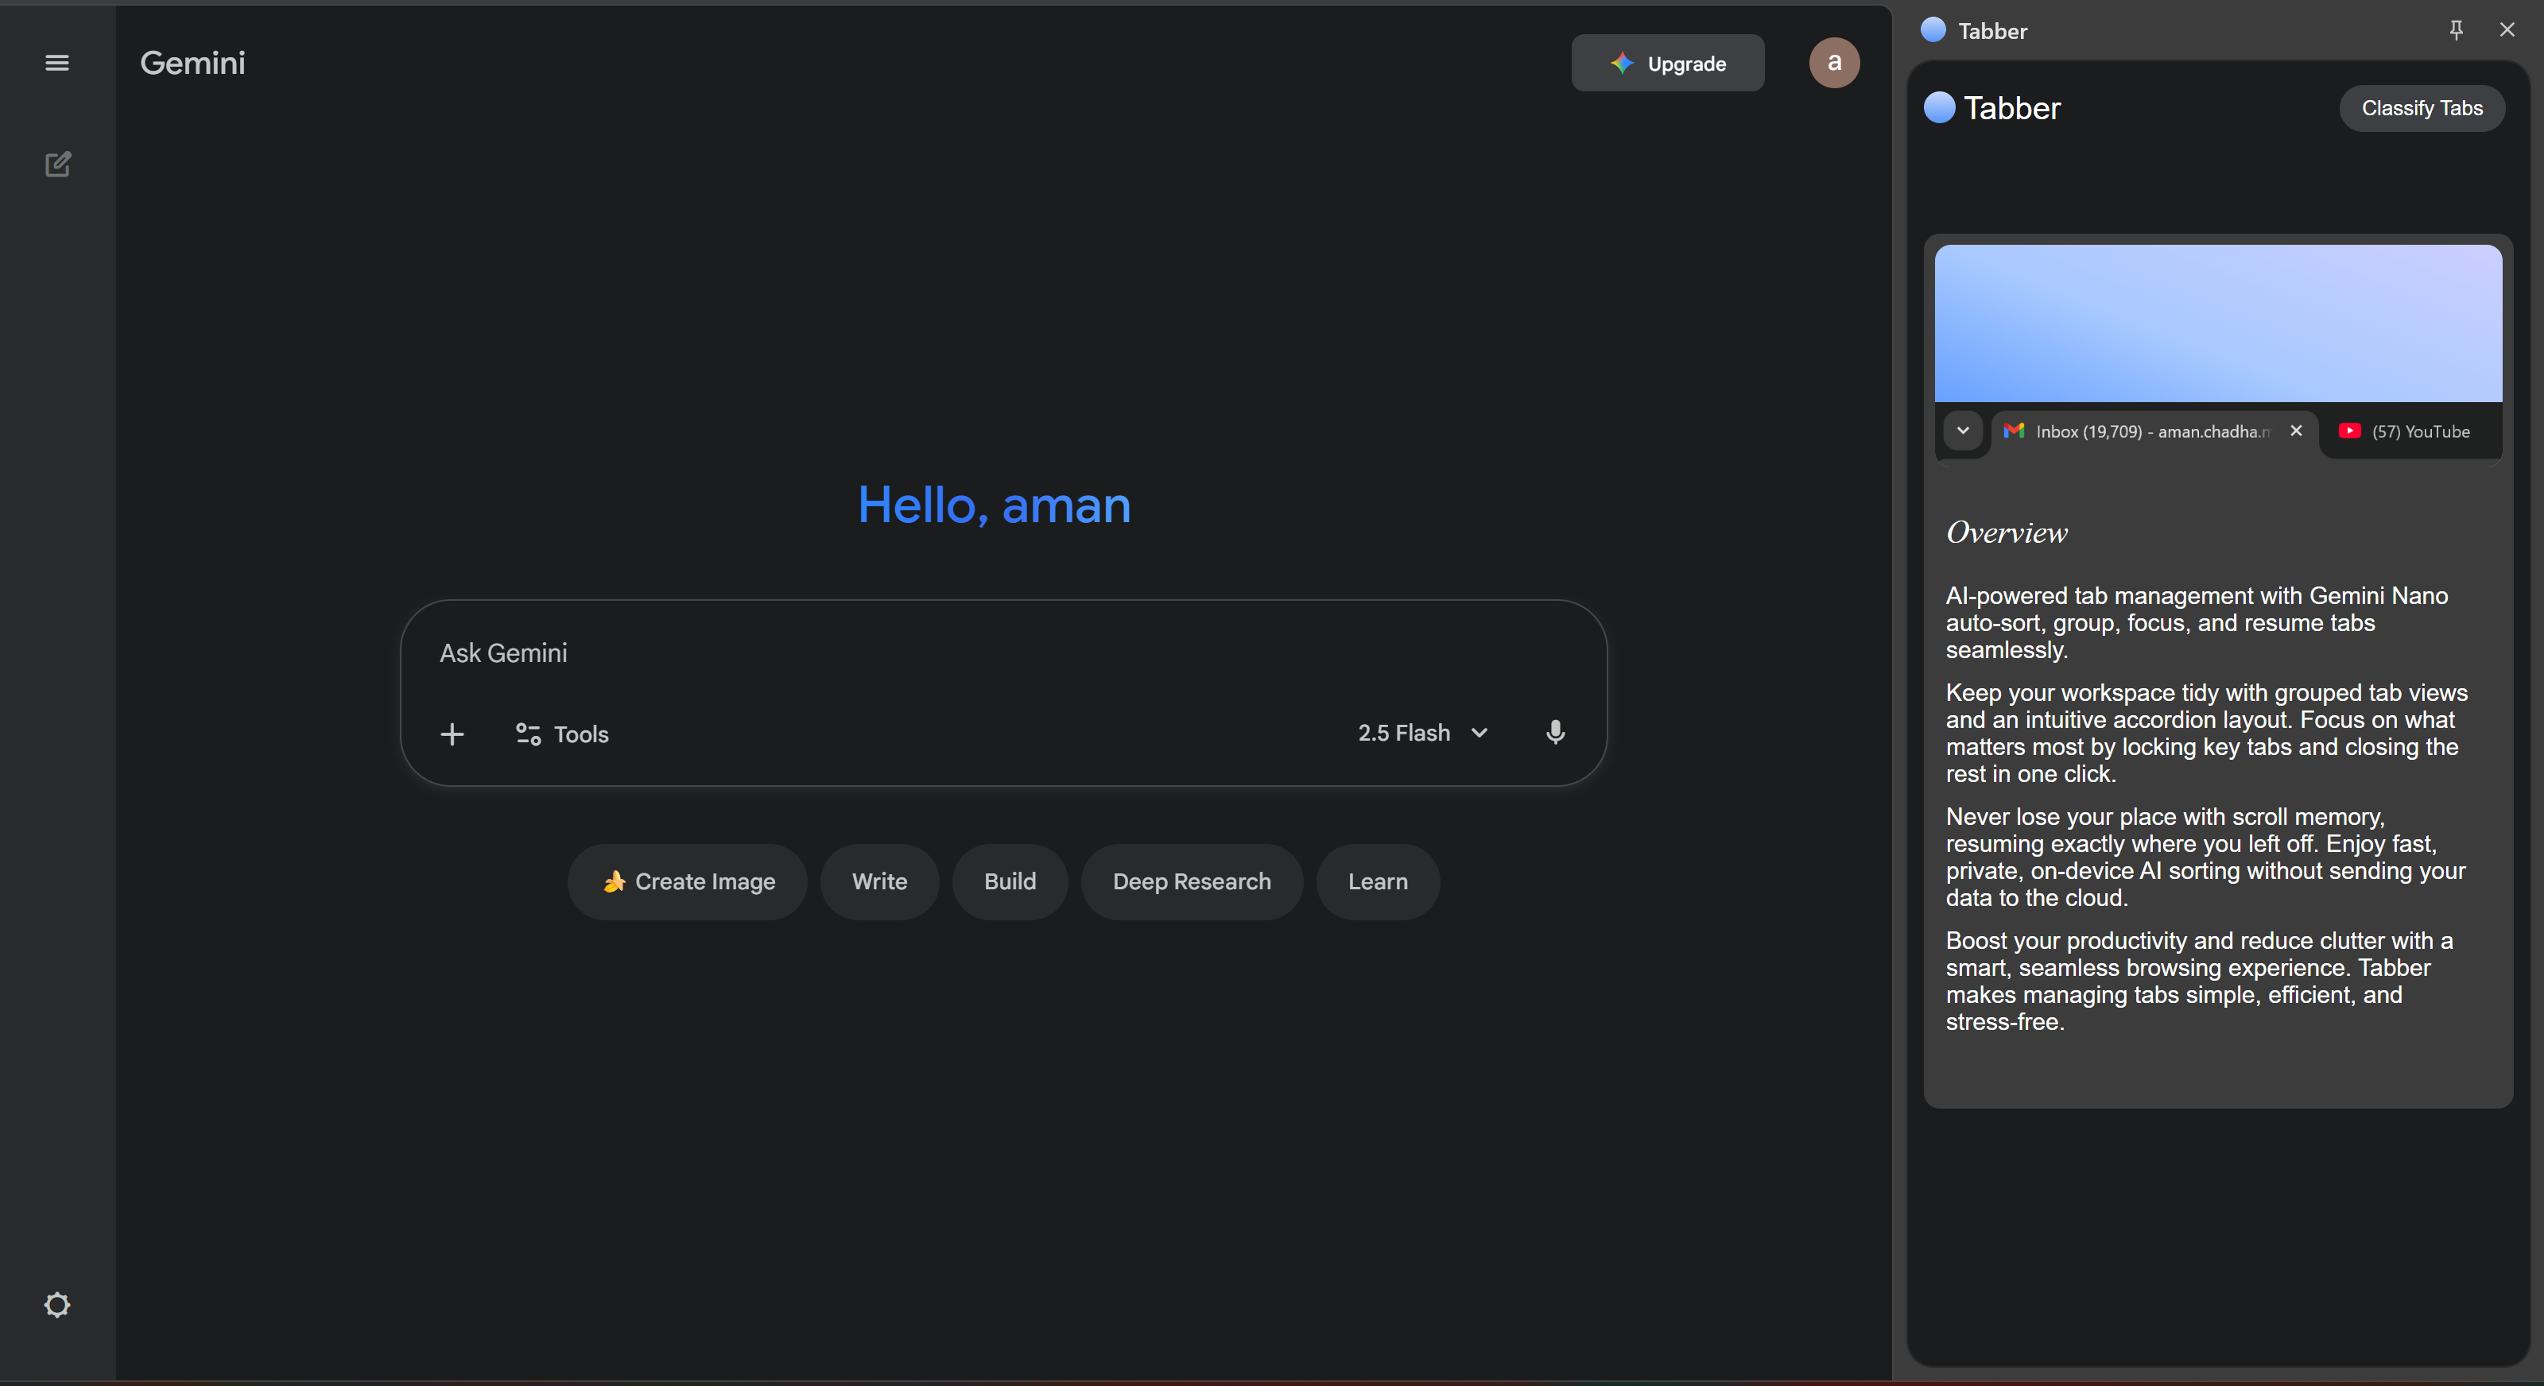
Task: Close the Tabber side panel
Action: tap(2507, 31)
